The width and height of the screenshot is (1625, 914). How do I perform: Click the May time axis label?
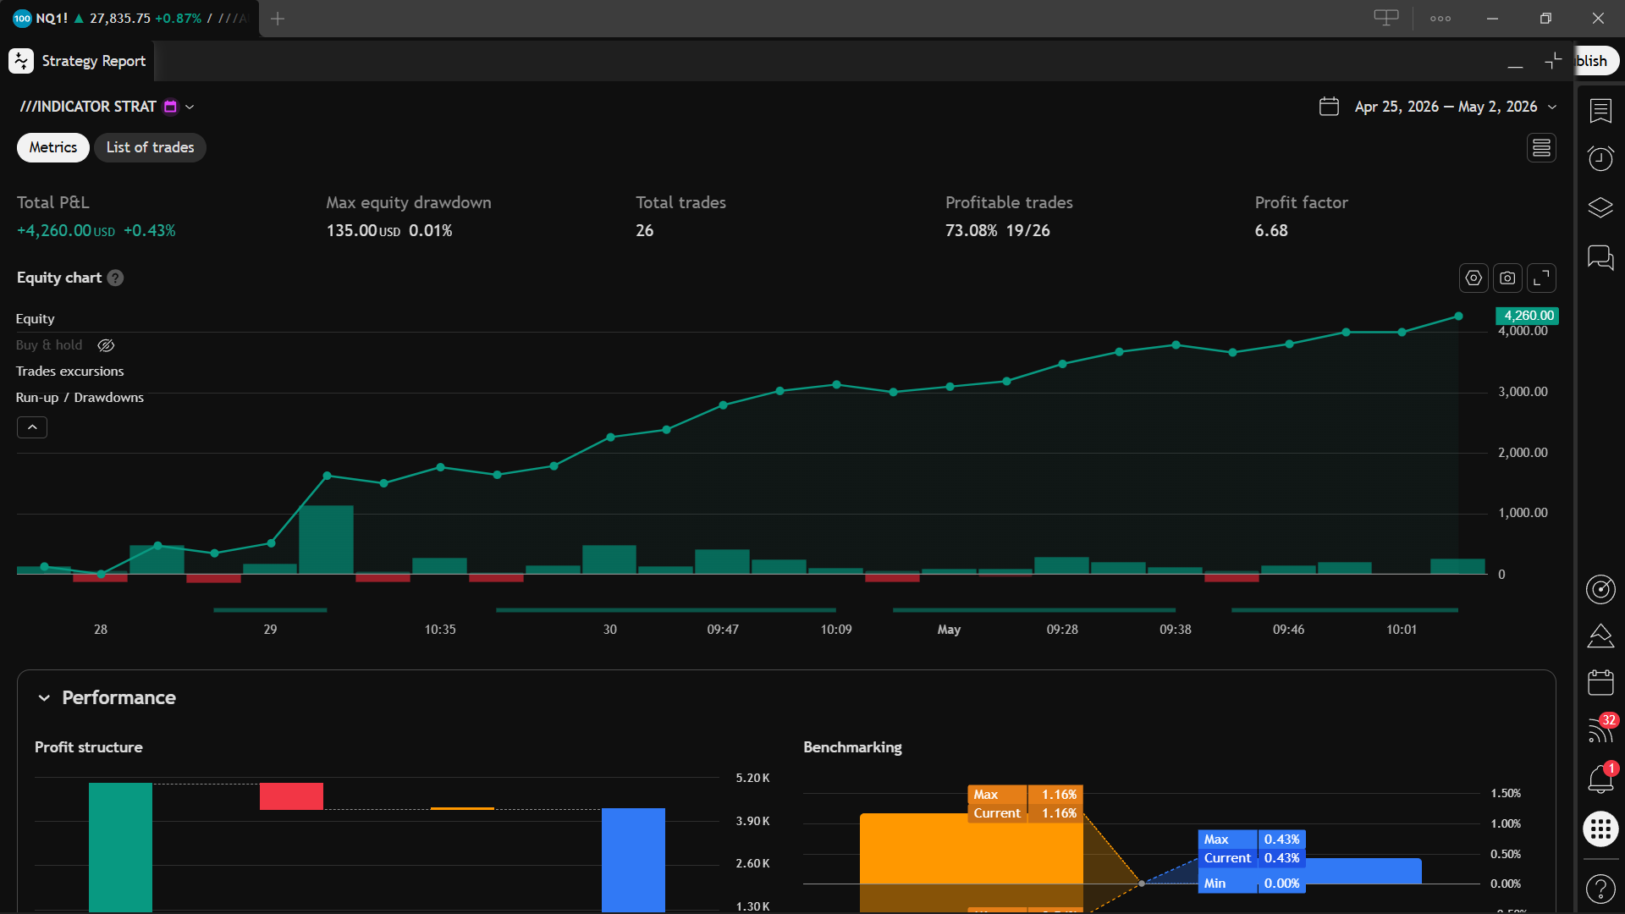click(x=949, y=630)
